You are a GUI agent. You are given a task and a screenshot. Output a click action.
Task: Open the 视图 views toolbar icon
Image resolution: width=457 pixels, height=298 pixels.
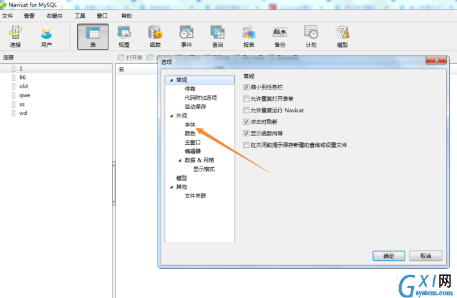coord(124,36)
